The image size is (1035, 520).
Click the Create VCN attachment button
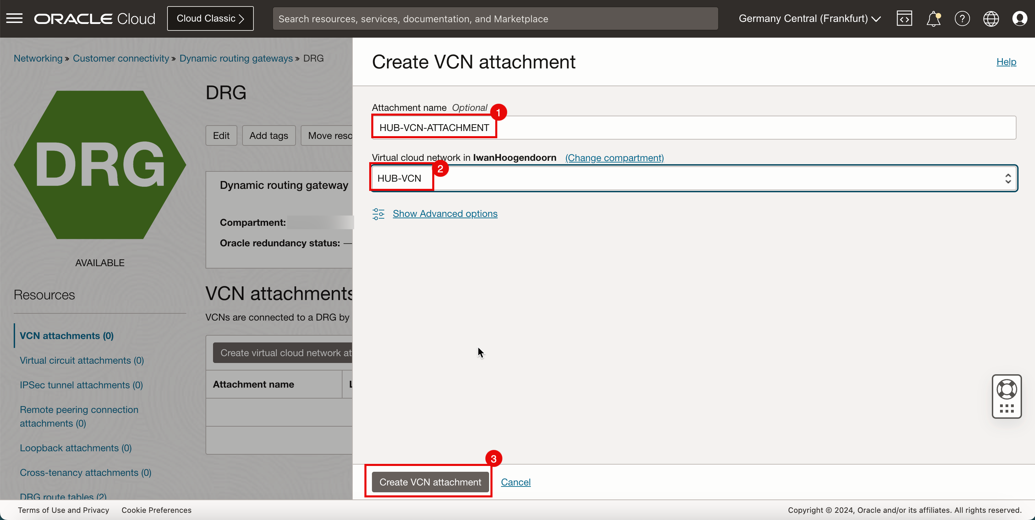(x=430, y=482)
